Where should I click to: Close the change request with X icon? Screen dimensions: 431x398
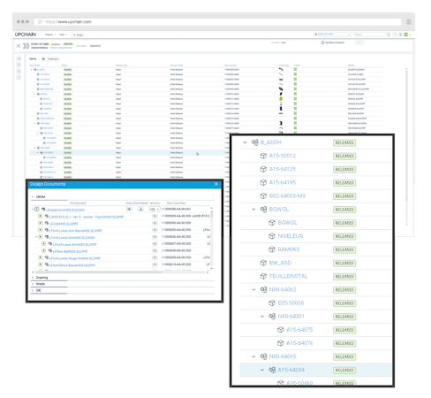(x=19, y=46)
